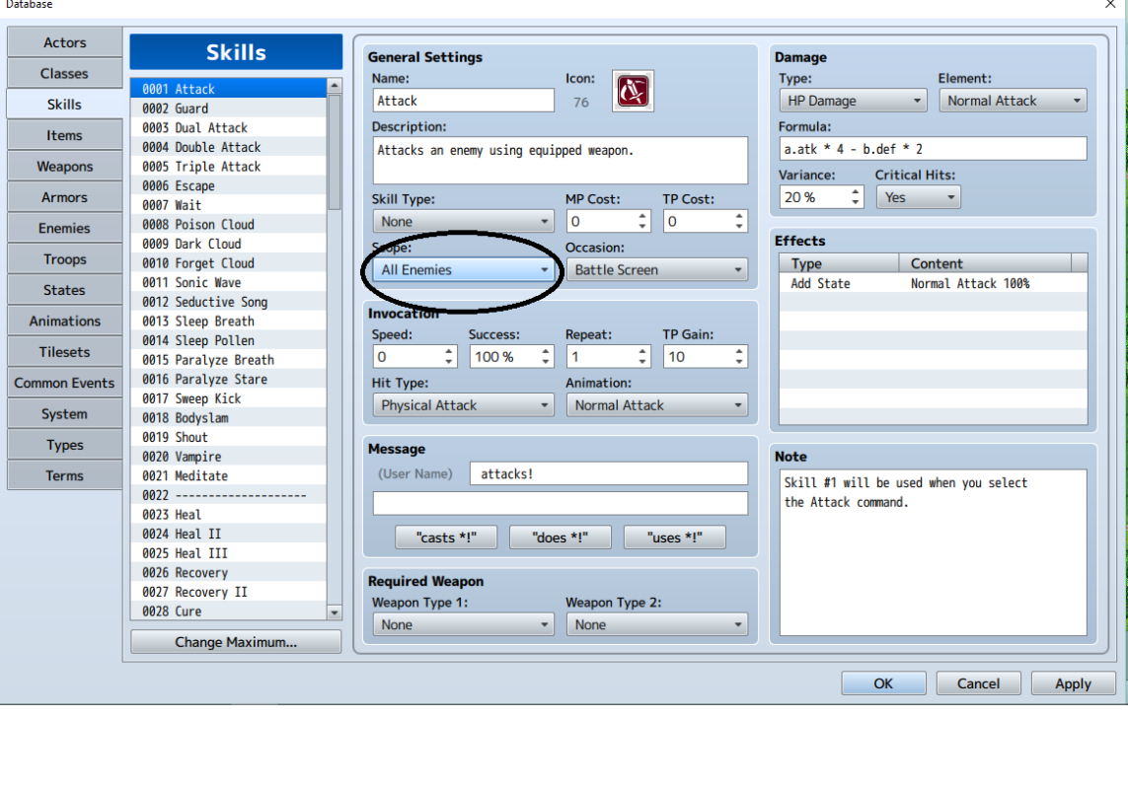Expand the Hit Type dropdown

coord(463,405)
